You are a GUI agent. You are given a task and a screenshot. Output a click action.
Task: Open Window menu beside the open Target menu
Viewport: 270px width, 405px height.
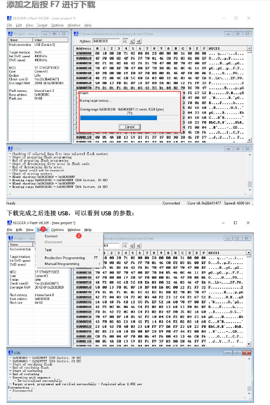(74, 229)
